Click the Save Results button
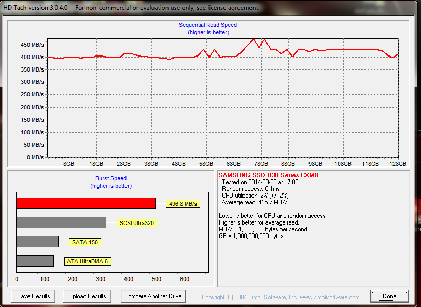This screenshot has height=307, width=421. (34, 296)
